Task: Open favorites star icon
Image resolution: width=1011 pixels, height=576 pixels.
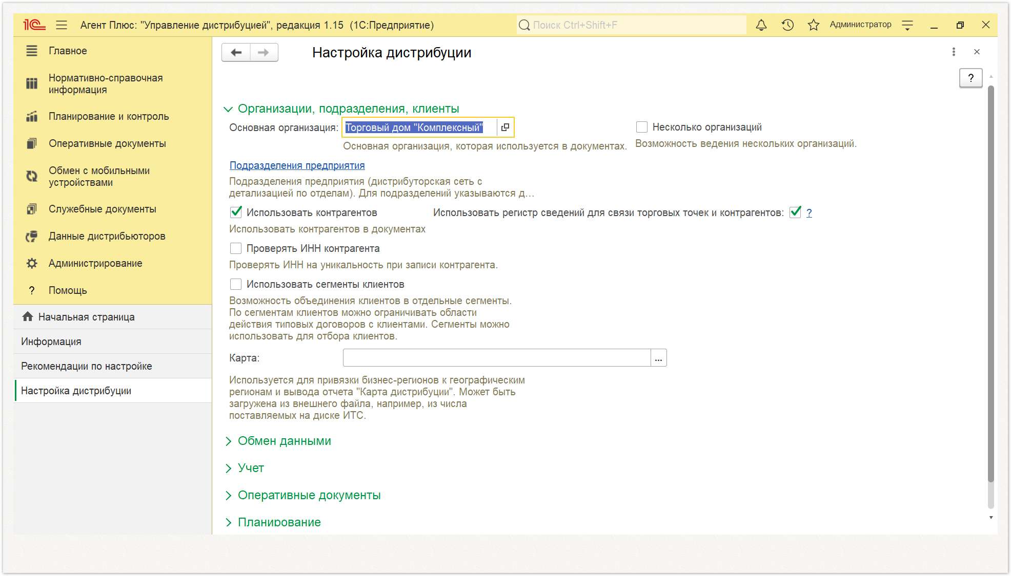Action: [x=814, y=25]
